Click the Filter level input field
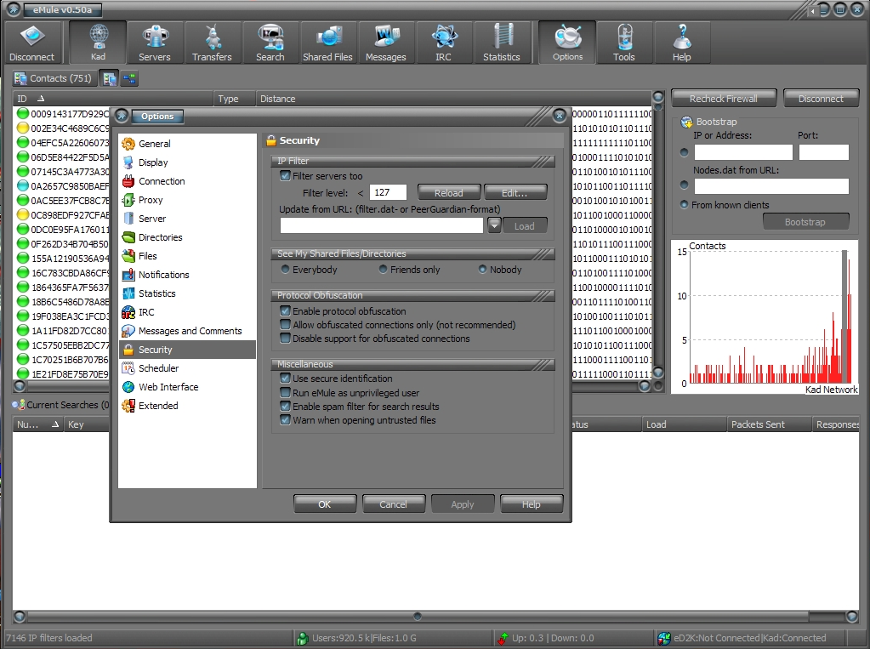This screenshot has height=649, width=870. coord(388,192)
